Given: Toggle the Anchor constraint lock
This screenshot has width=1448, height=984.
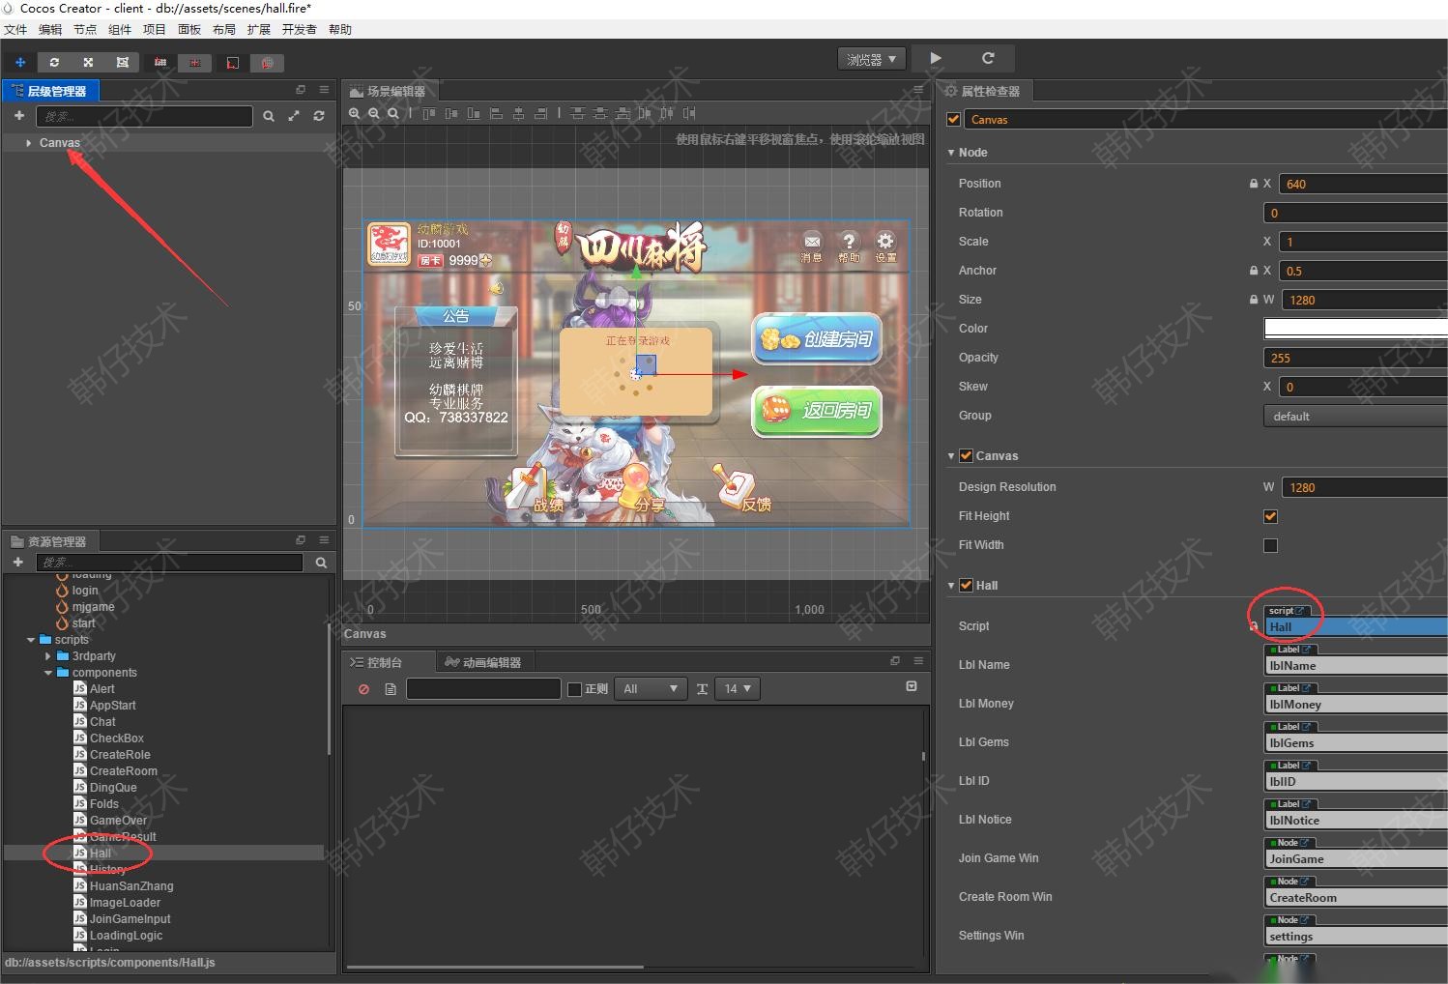Looking at the screenshot, I should click(x=1254, y=271).
